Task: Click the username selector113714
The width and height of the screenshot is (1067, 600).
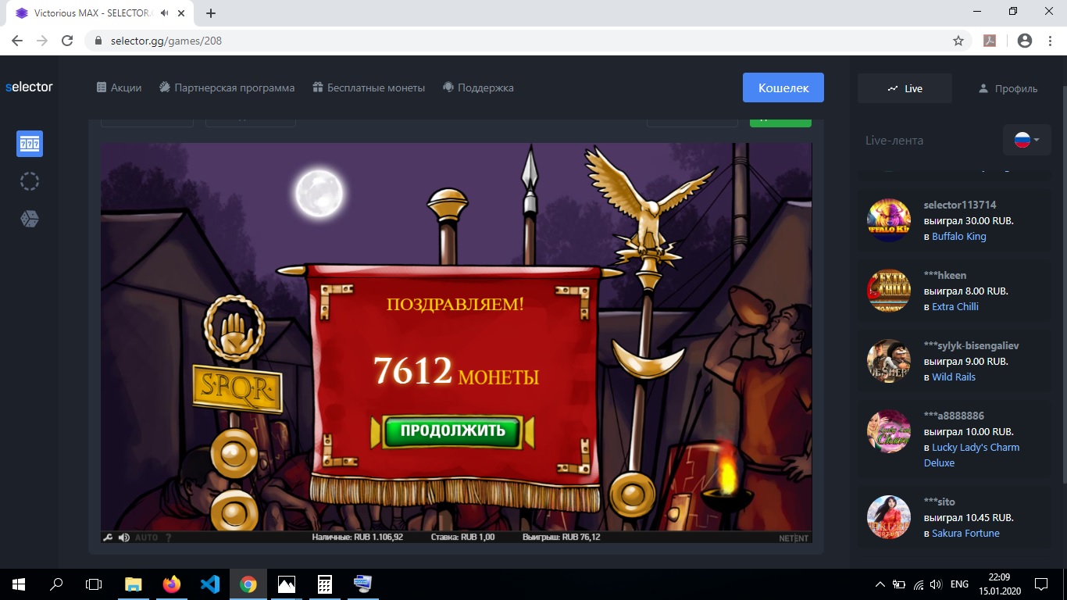Action: tap(960, 205)
